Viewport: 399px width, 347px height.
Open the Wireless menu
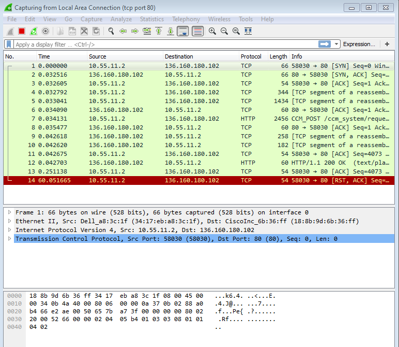[219, 19]
